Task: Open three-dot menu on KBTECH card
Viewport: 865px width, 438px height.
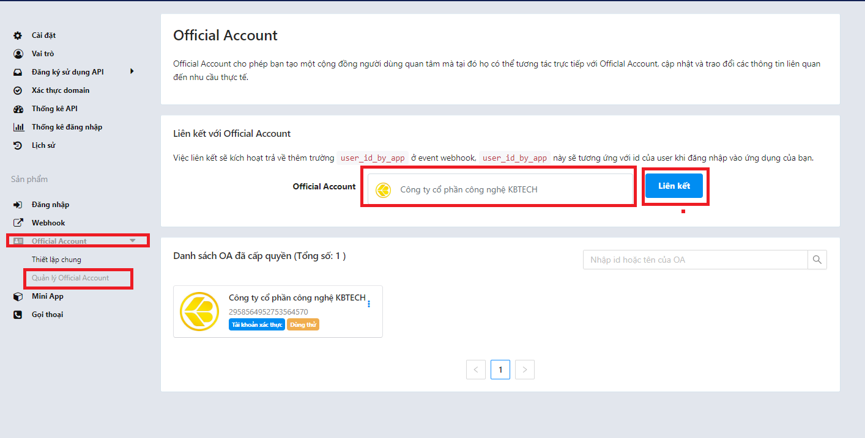Action: pyautogui.click(x=368, y=304)
